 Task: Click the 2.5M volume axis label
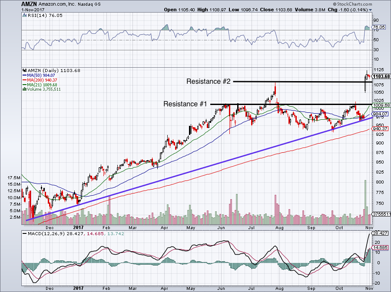(15, 217)
